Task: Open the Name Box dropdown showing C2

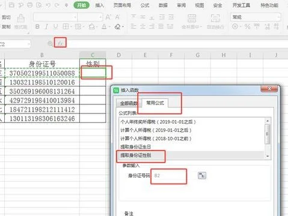Action: click(x=29, y=44)
